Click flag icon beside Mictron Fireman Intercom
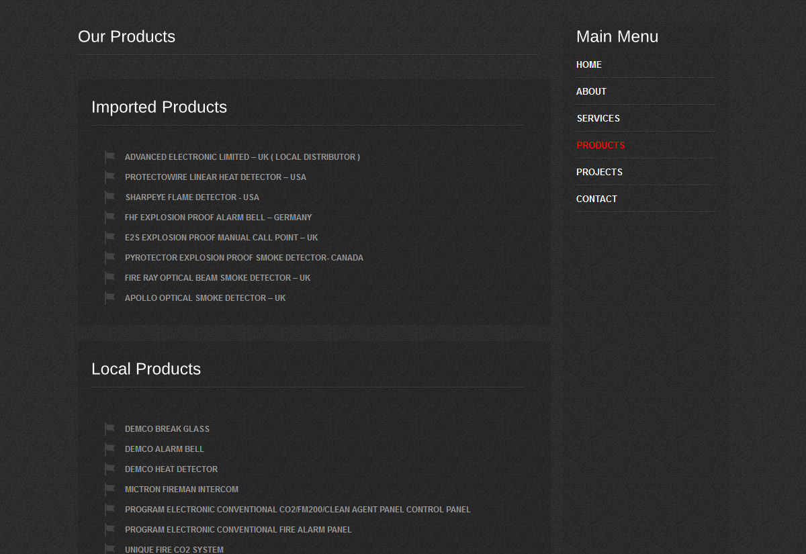 pos(109,490)
